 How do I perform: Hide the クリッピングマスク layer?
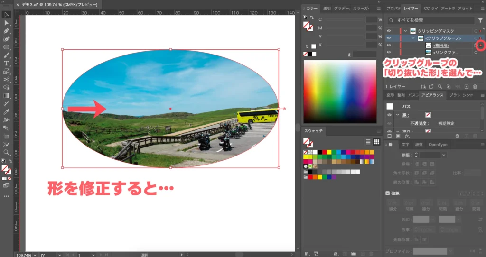point(389,31)
